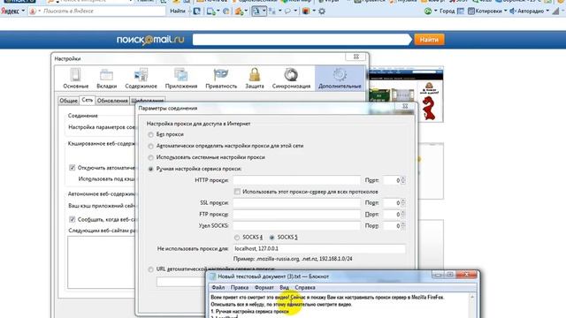Open the Содержимое settings category
The image size is (566, 318).
click(141, 79)
